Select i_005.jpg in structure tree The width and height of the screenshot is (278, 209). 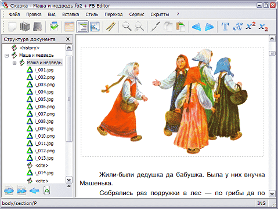pos(44,99)
